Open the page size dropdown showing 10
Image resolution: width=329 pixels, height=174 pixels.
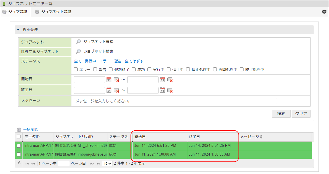(107, 163)
